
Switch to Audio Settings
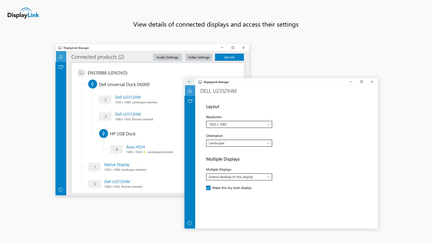pyautogui.click(x=167, y=57)
